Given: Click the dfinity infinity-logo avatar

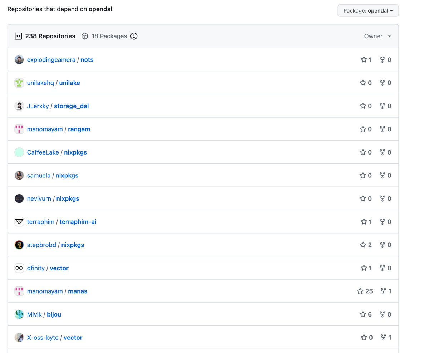Looking at the screenshot, I should [19, 268].
